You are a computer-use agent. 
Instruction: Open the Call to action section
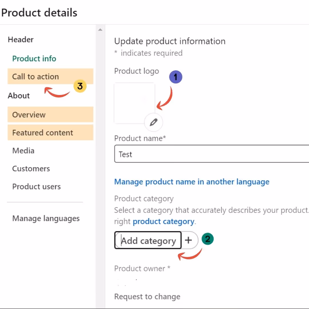[35, 77]
